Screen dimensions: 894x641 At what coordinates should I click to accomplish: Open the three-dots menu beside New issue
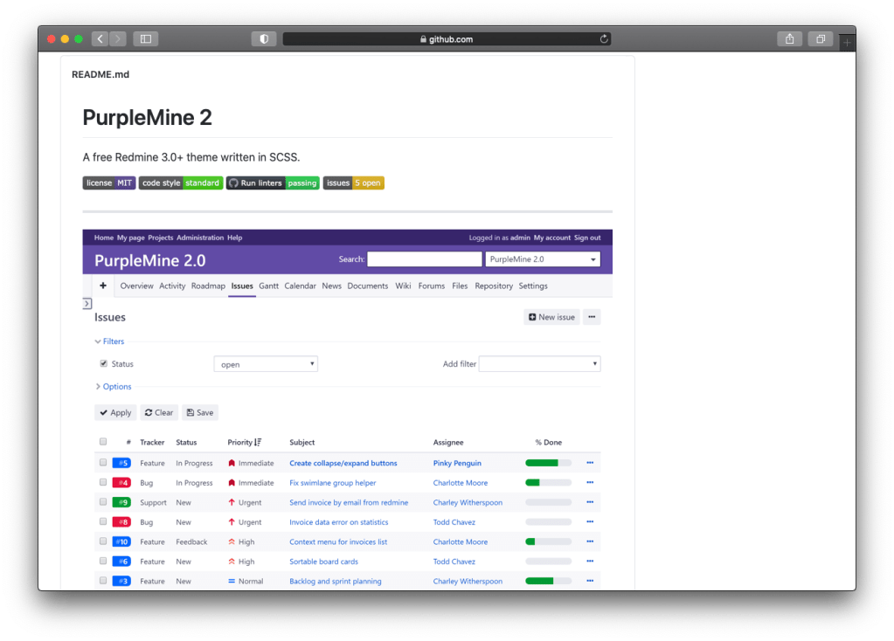click(592, 317)
